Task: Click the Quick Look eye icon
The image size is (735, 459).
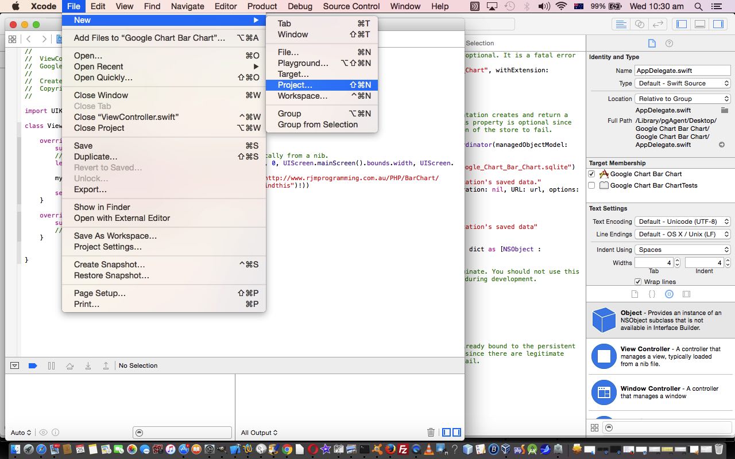Action: 43,433
